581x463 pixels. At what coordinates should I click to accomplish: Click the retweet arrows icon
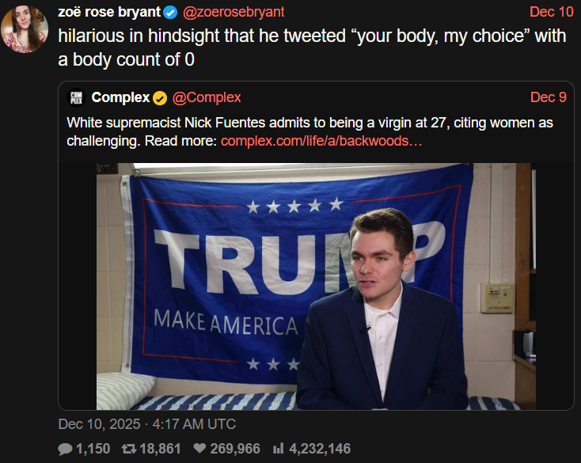[130, 449]
